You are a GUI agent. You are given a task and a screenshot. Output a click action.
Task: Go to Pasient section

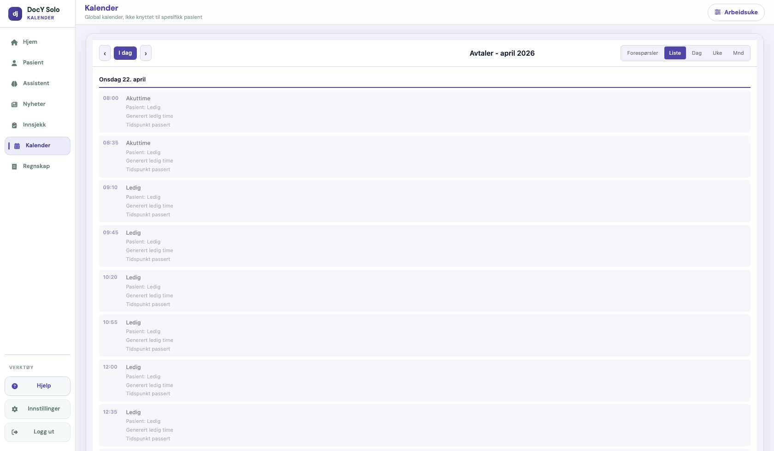37,63
